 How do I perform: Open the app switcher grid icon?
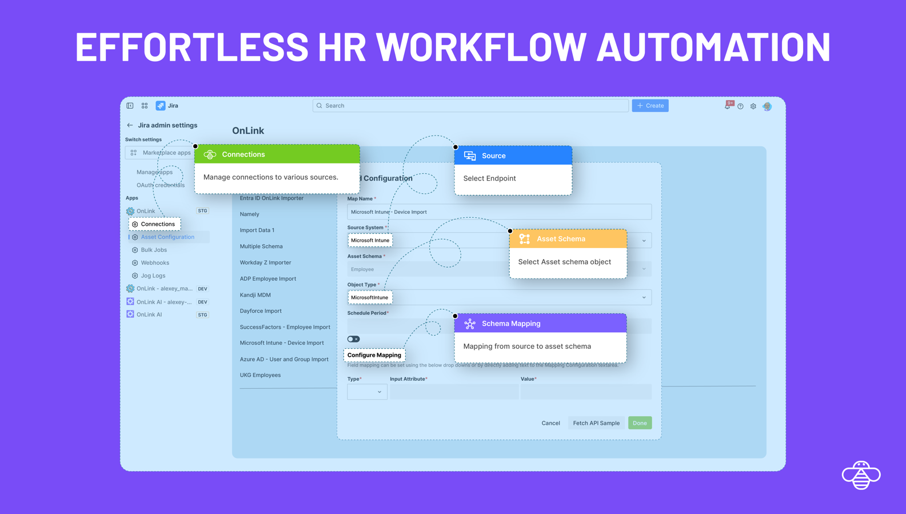[x=145, y=106]
